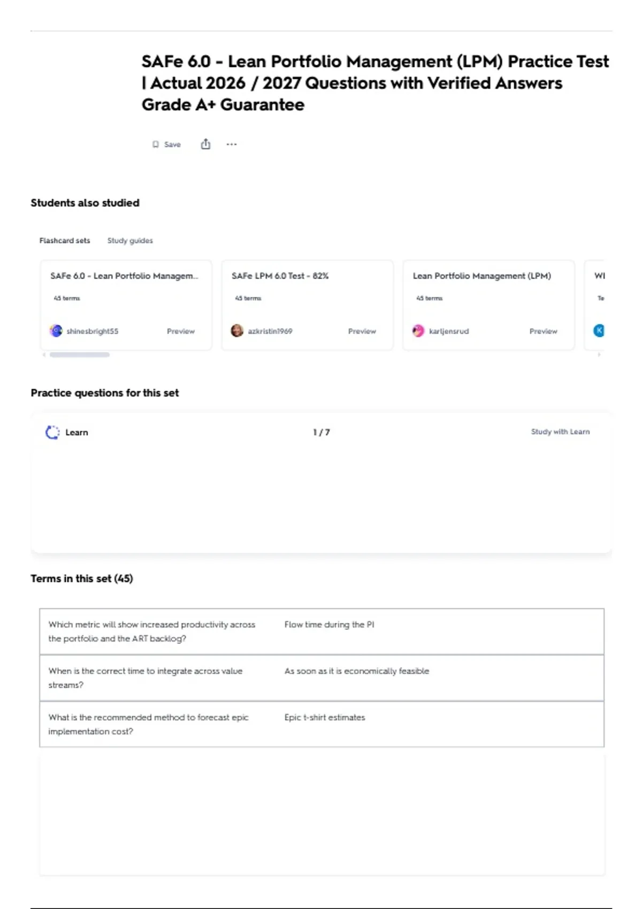Preview the SAFe LPM 6.0 Test set
Image resolution: width=642 pixels, height=909 pixels.
[362, 332]
